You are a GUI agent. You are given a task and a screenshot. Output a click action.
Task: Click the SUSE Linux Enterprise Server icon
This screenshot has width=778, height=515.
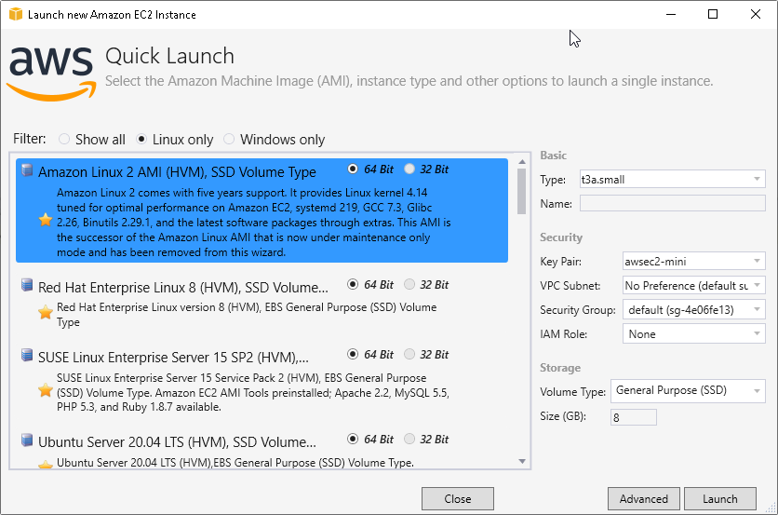(x=27, y=355)
